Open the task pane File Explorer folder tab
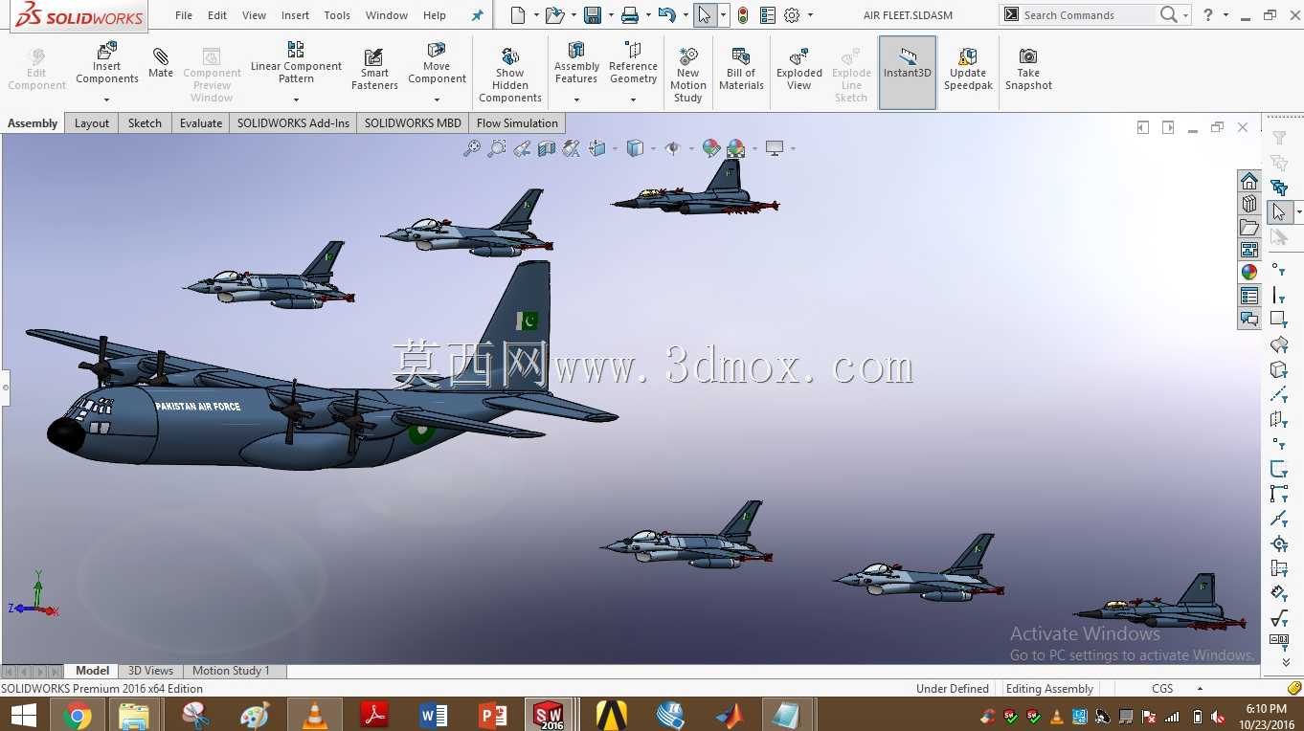 click(x=1249, y=227)
